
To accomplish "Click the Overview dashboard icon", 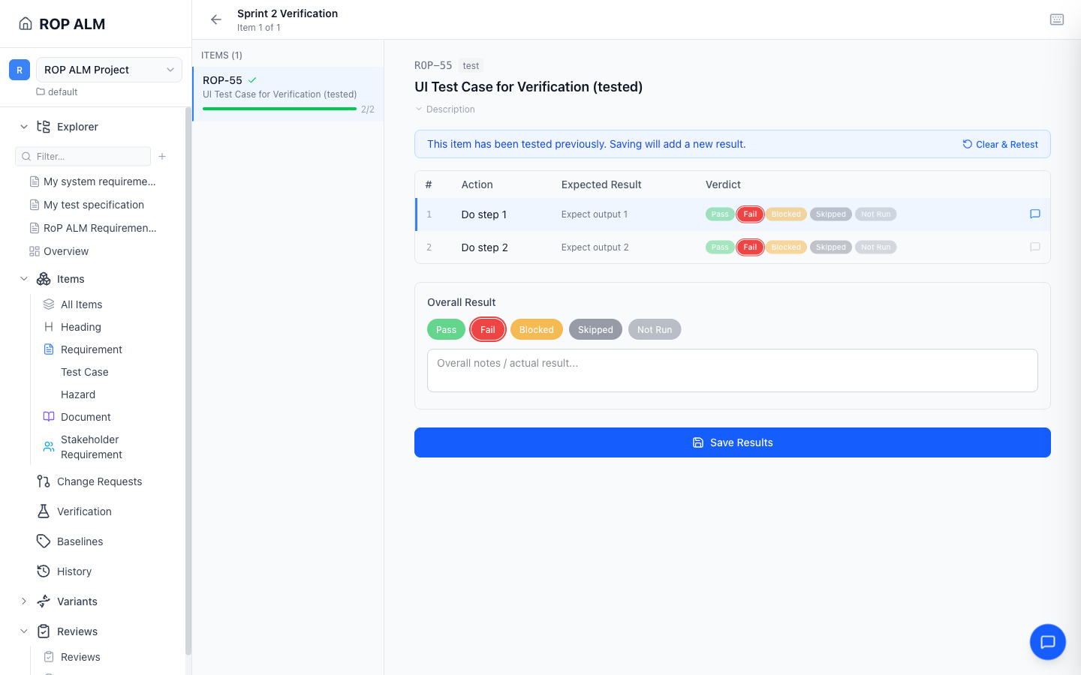I will [x=35, y=251].
